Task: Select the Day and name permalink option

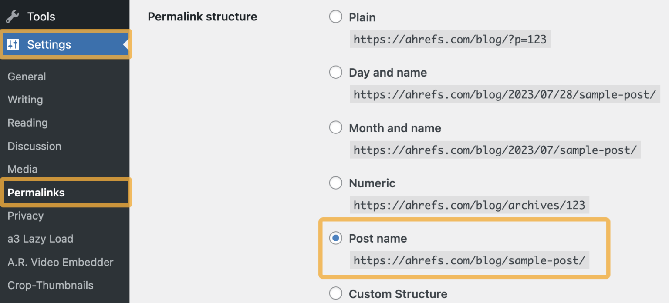Action: pos(335,72)
